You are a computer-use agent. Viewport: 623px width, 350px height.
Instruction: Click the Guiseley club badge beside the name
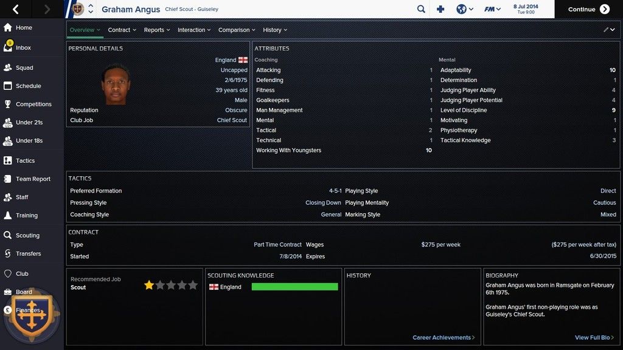[x=78, y=9]
